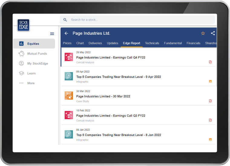Screen dimensions: 230x166
Task: Open Earnings Call Q4 FY22 report
Action: click(138, 57)
